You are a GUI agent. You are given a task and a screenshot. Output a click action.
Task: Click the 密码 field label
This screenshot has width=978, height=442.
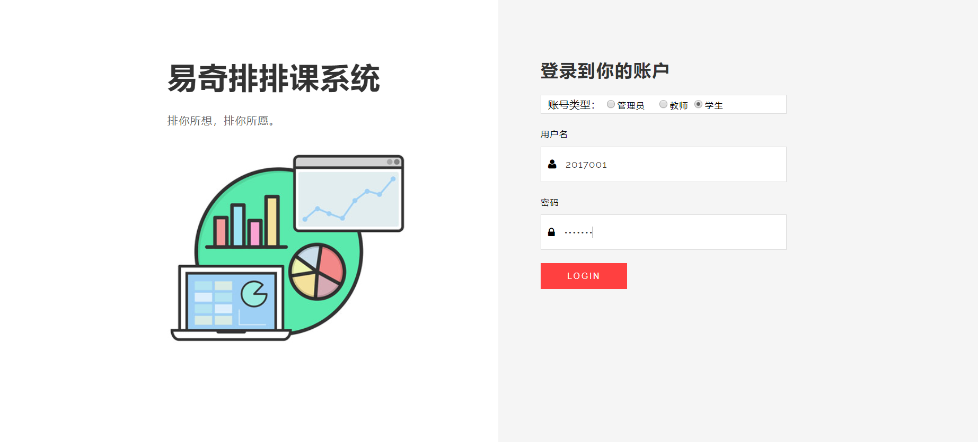pos(550,202)
